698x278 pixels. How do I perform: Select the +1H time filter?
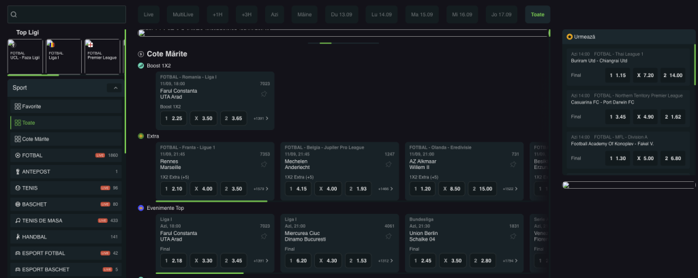point(217,14)
